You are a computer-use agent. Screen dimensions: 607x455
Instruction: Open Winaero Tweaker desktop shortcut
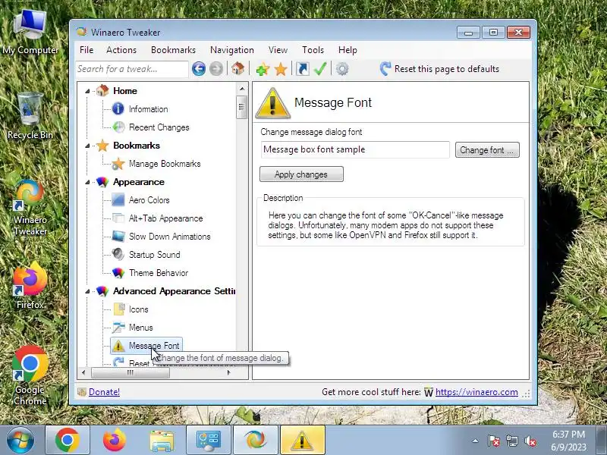click(x=30, y=207)
